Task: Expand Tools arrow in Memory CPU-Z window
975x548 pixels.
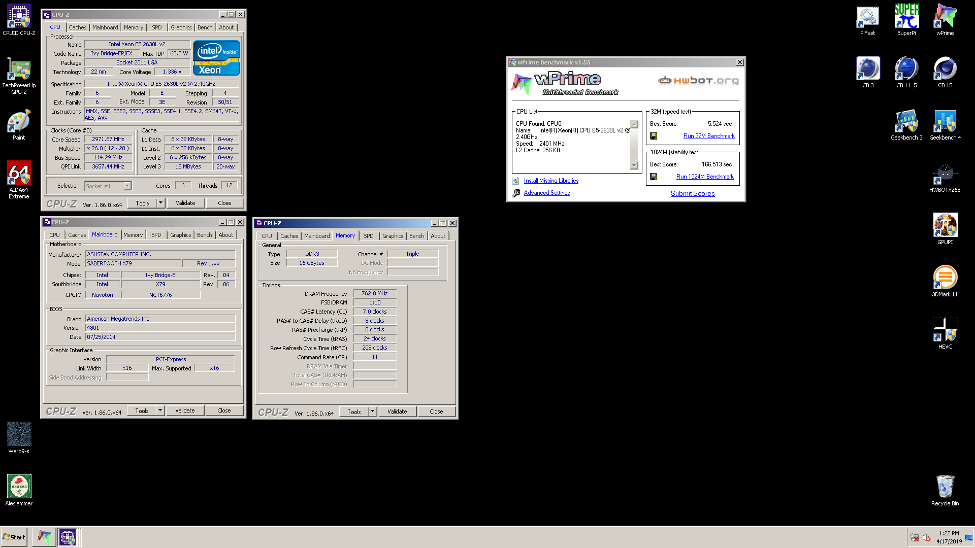Action: (x=373, y=412)
